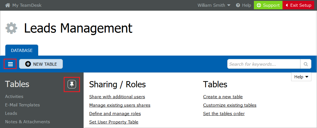Click the gear icon beside Leads Management

click(x=11, y=28)
